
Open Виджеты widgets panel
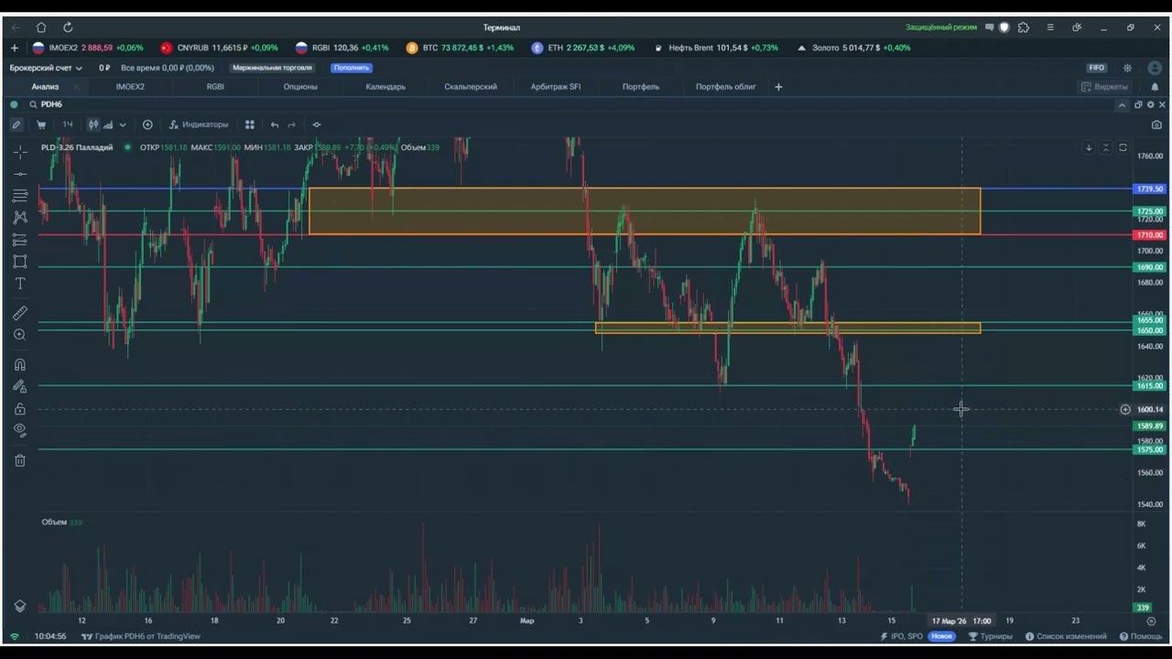(x=1105, y=87)
